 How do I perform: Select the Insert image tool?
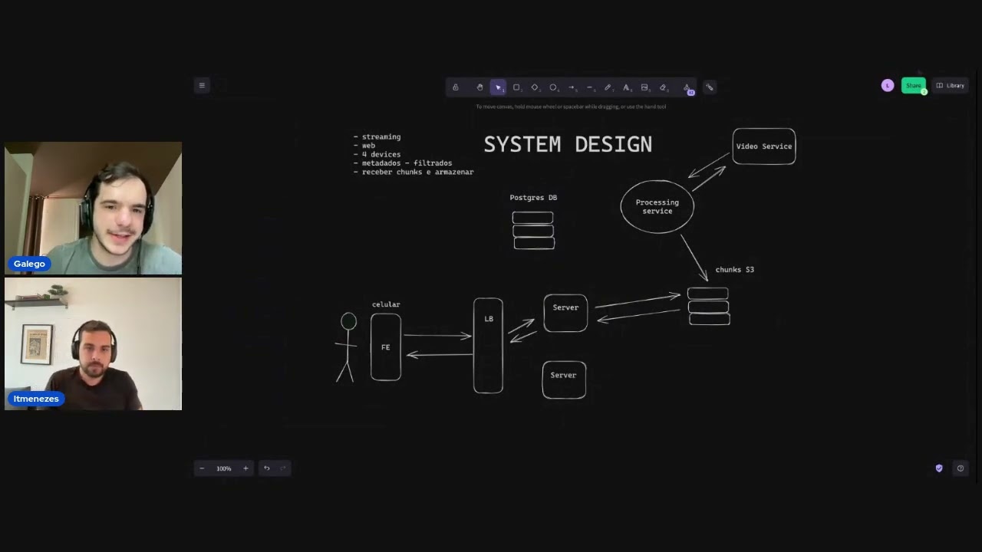644,87
